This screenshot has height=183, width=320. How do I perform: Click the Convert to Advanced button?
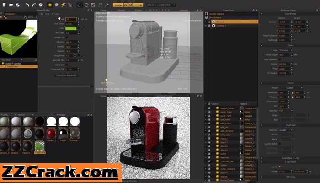[x=66, y=75]
